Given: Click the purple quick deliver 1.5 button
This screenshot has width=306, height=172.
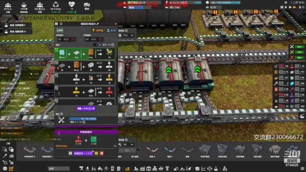Looking at the screenshot, I should (x=83, y=153).
